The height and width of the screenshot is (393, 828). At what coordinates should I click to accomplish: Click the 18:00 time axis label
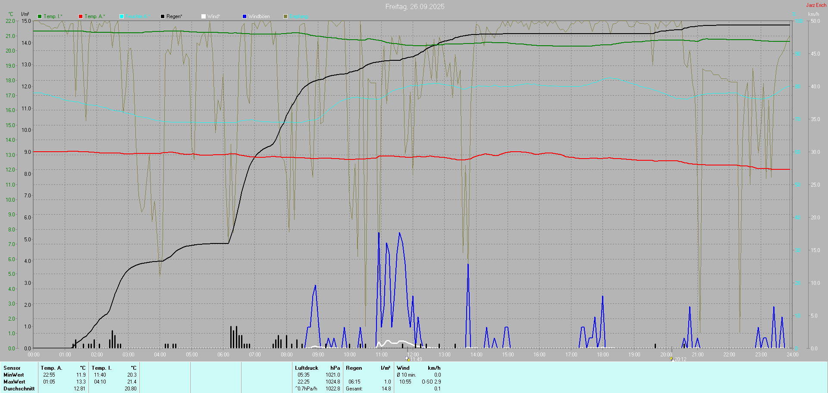[x=603, y=355]
